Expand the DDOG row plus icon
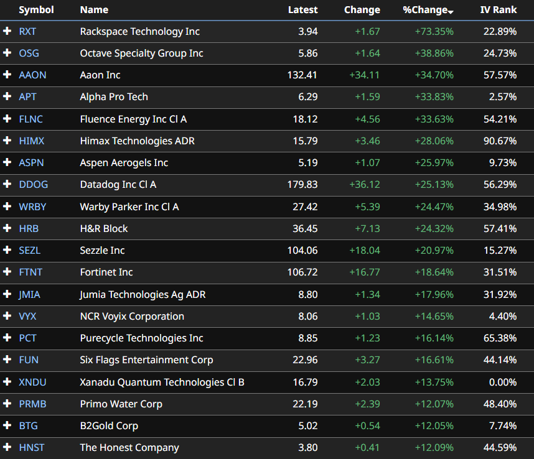The image size is (534, 459). click(7, 184)
